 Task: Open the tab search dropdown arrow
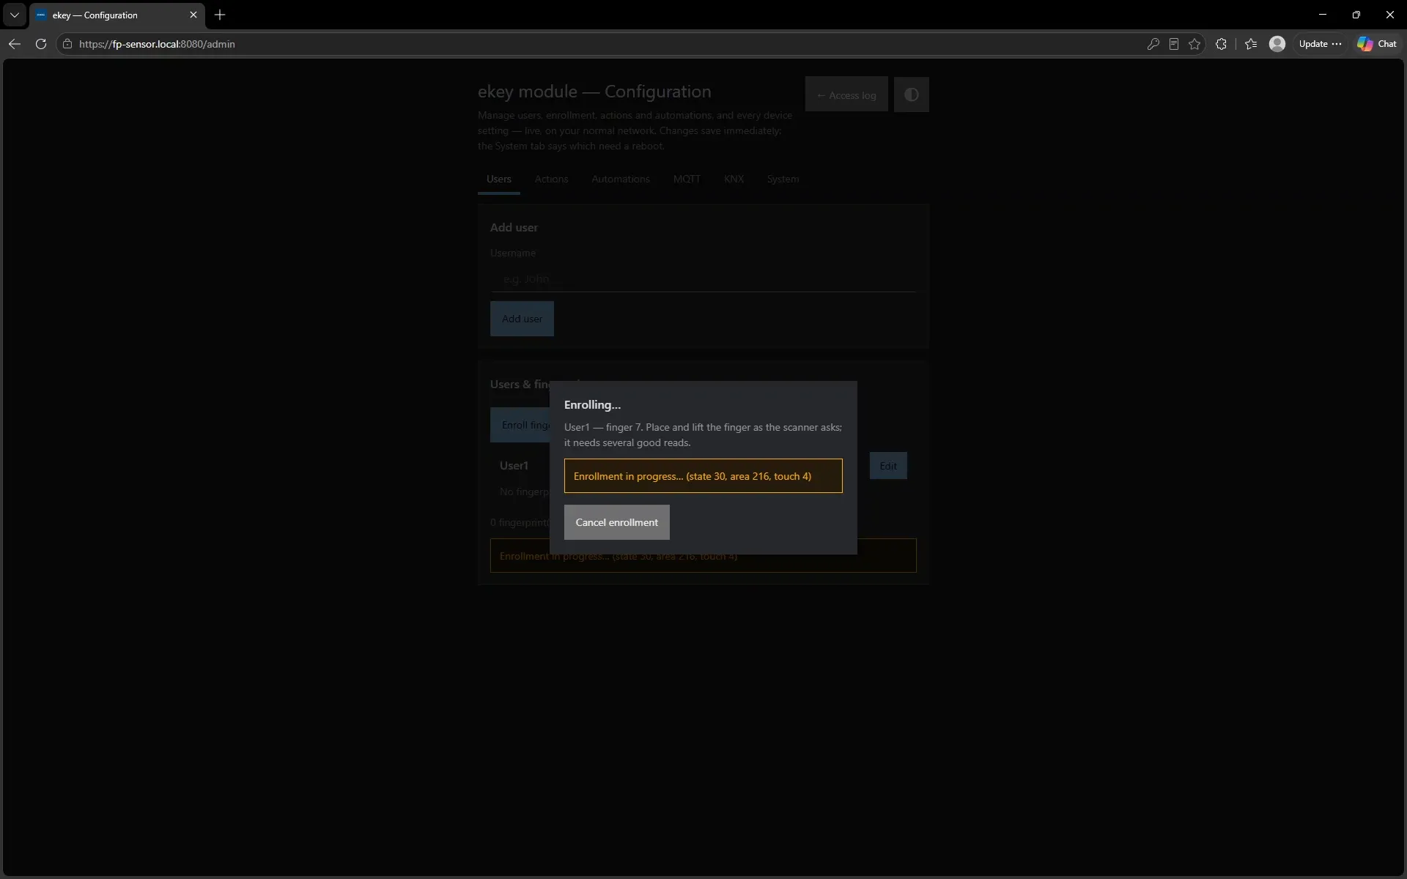(x=14, y=15)
